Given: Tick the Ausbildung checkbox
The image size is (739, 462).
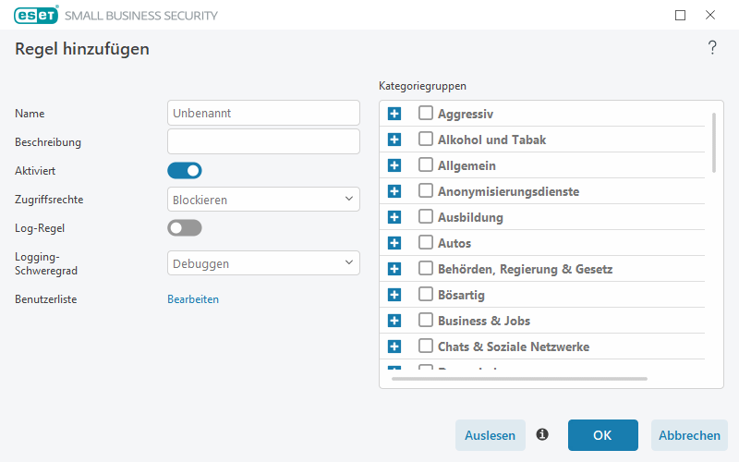Looking at the screenshot, I should pos(426,216).
